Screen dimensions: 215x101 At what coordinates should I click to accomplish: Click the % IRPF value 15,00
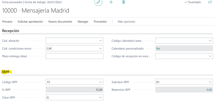tap(99, 90)
